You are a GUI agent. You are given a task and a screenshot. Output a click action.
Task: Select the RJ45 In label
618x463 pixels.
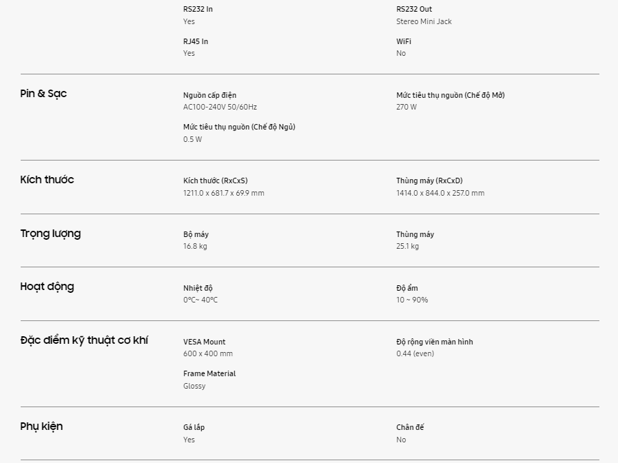(196, 41)
